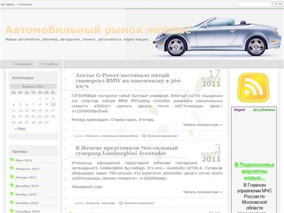Click the site title Автомобильный рынок mobilac
284x213 pixels.
tap(98, 30)
